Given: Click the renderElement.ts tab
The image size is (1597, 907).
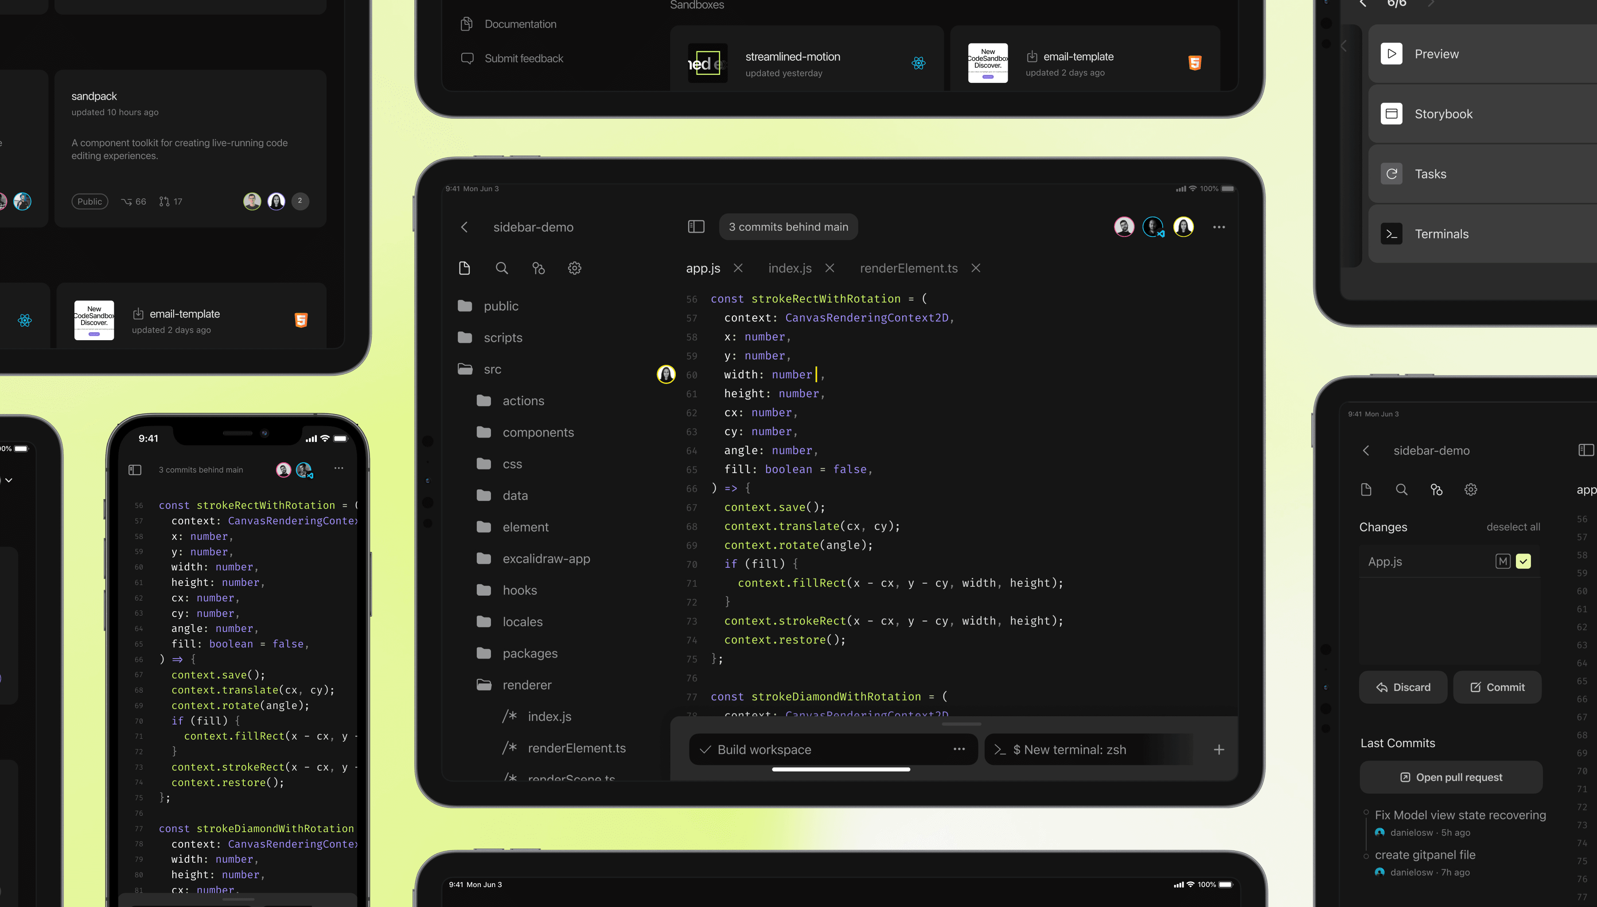Looking at the screenshot, I should pyautogui.click(x=908, y=267).
